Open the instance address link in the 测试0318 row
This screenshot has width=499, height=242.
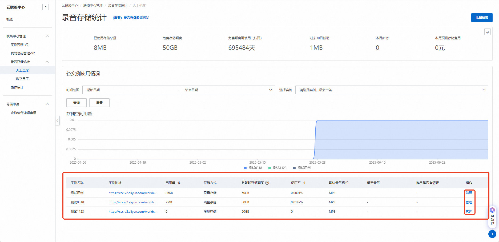132,202
